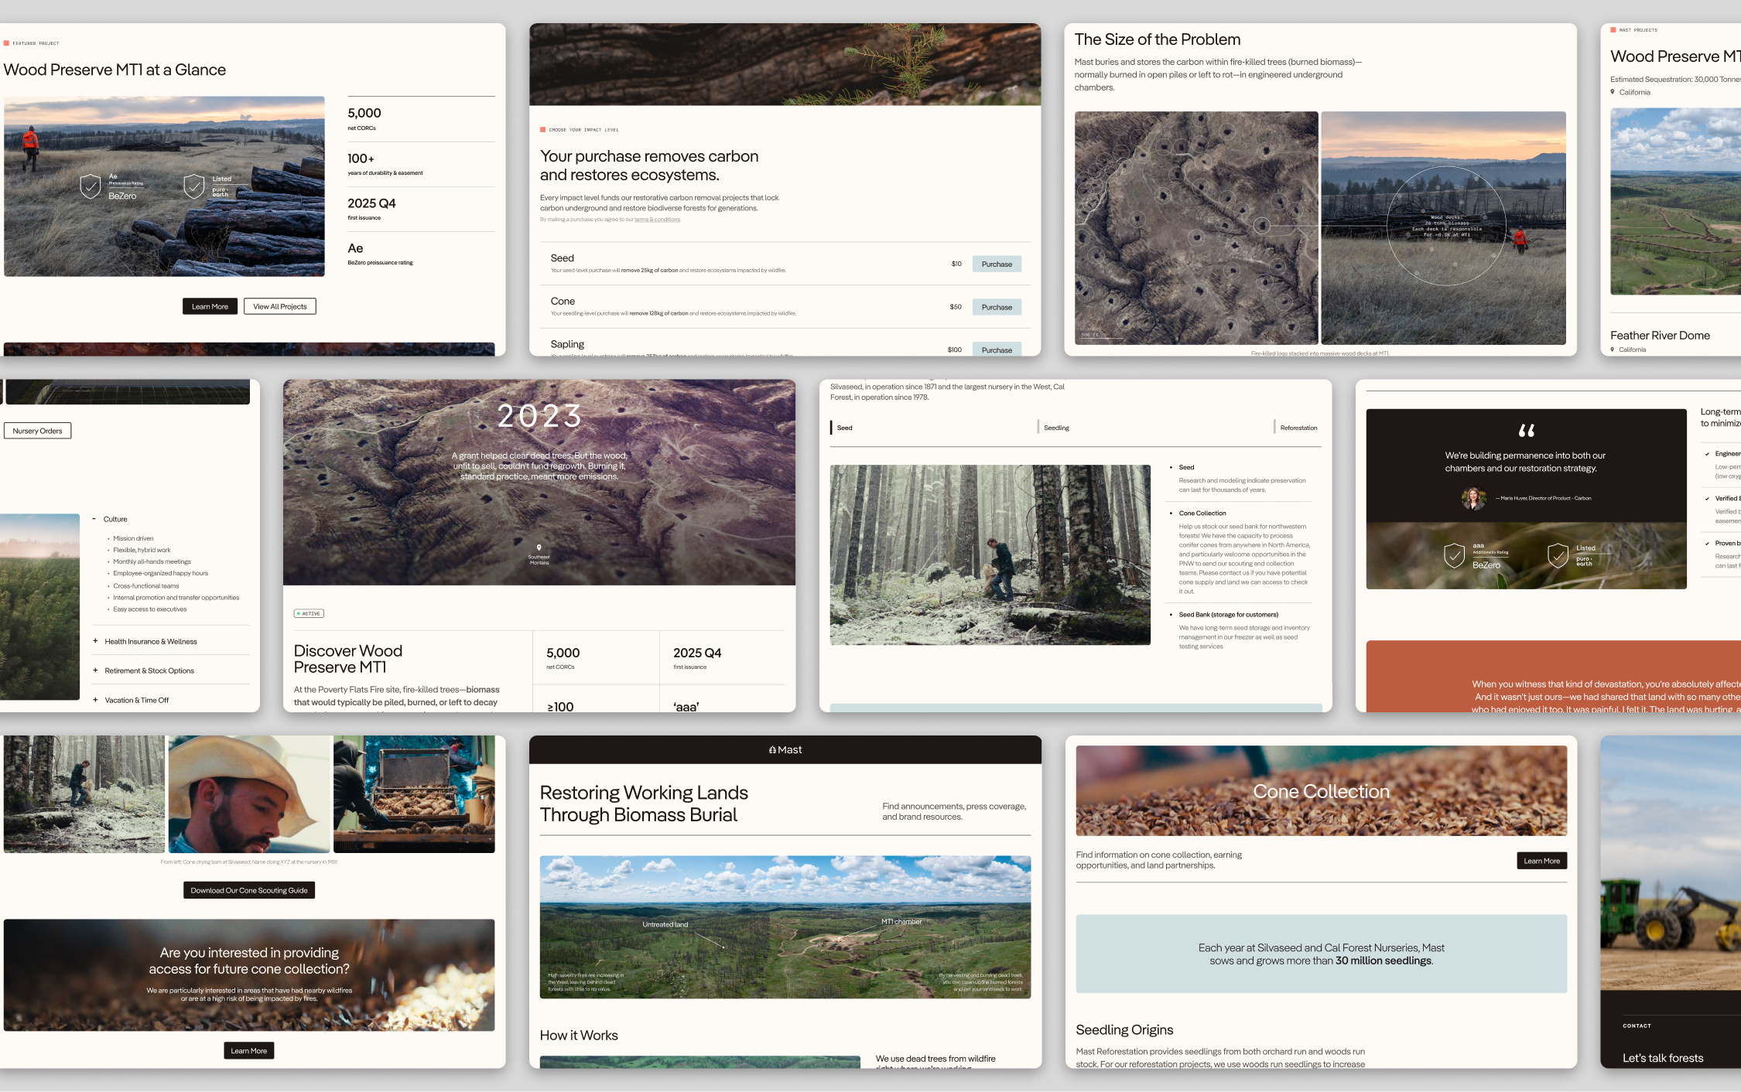Click the checkmark beside Proven

click(x=1708, y=544)
